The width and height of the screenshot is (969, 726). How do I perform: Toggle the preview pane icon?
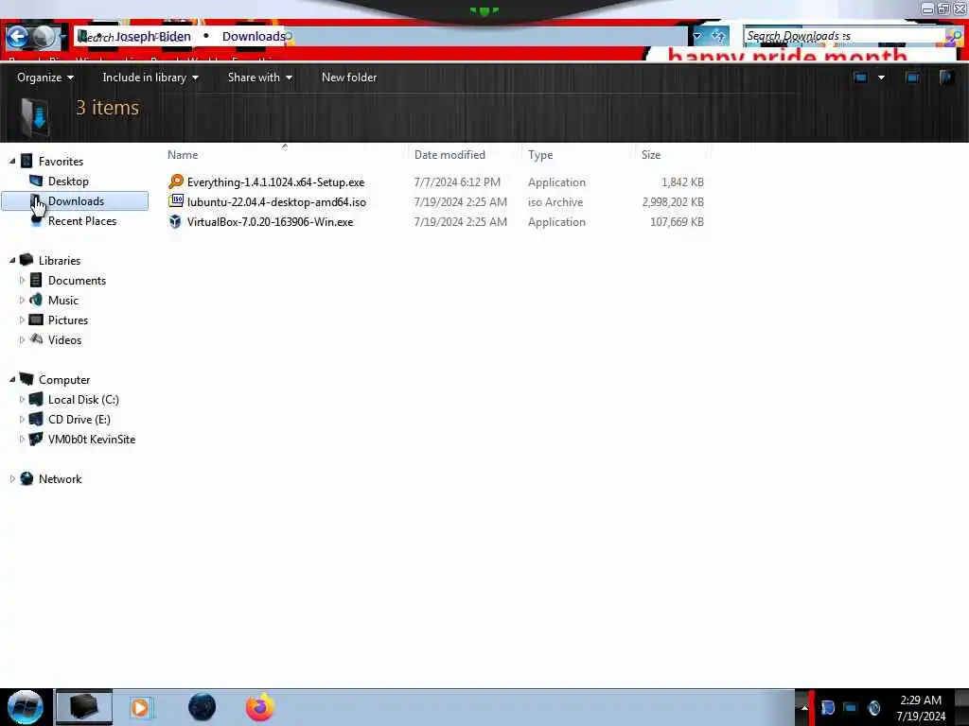pyautogui.click(x=912, y=78)
